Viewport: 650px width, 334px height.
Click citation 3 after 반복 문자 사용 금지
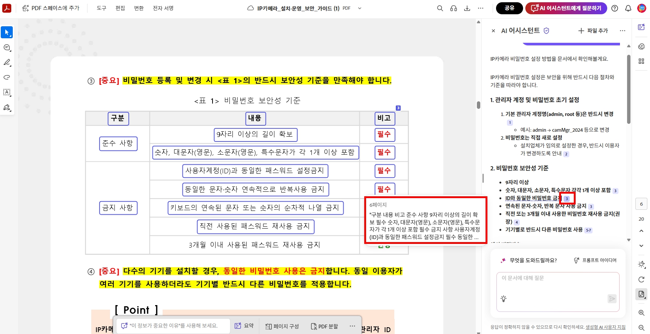pyautogui.click(x=591, y=206)
